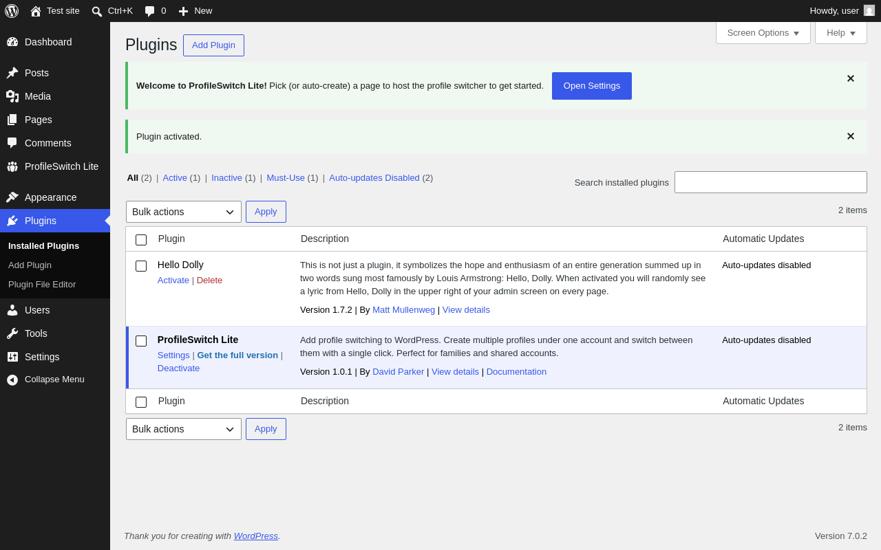Deactivate the ProfileSwitch Lite plugin
The image size is (881, 550).
point(178,368)
